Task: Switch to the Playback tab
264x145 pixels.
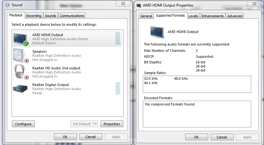Action: [x=16, y=15]
